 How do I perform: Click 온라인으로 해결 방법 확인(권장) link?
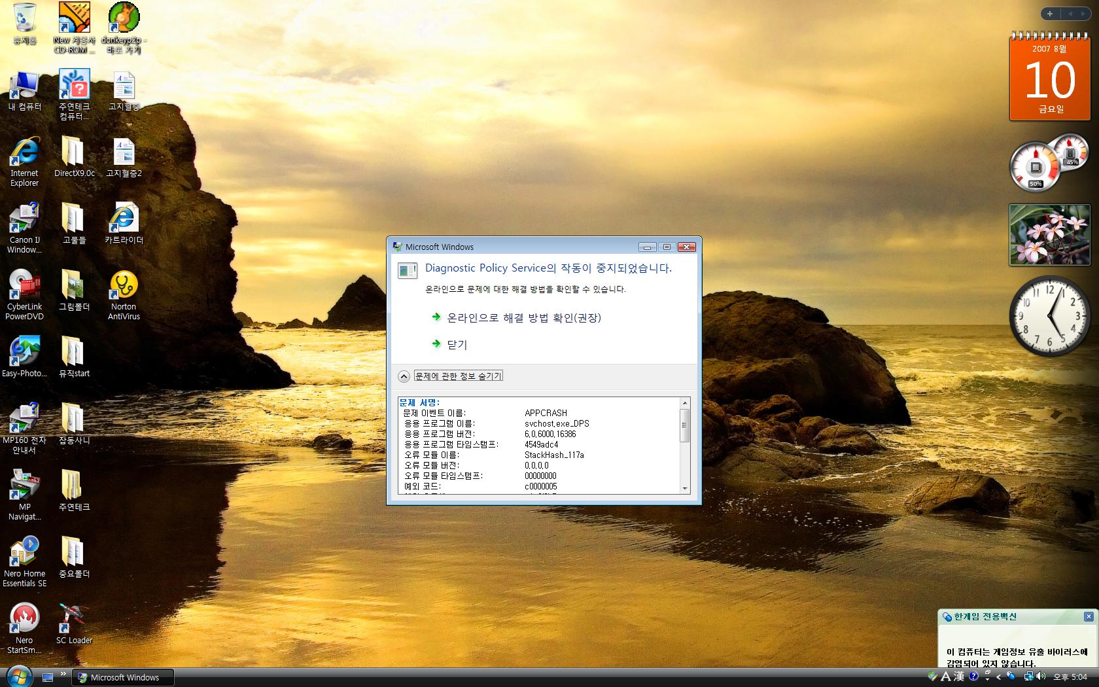[x=523, y=317]
